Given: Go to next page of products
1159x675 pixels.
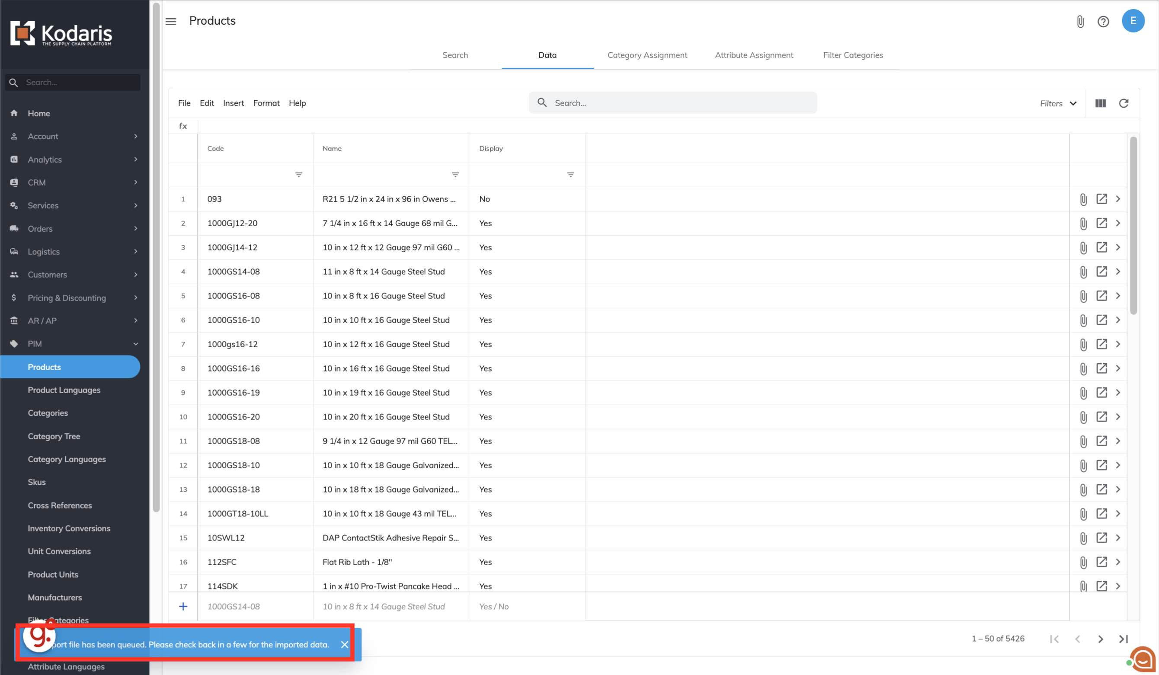Looking at the screenshot, I should point(1100,639).
